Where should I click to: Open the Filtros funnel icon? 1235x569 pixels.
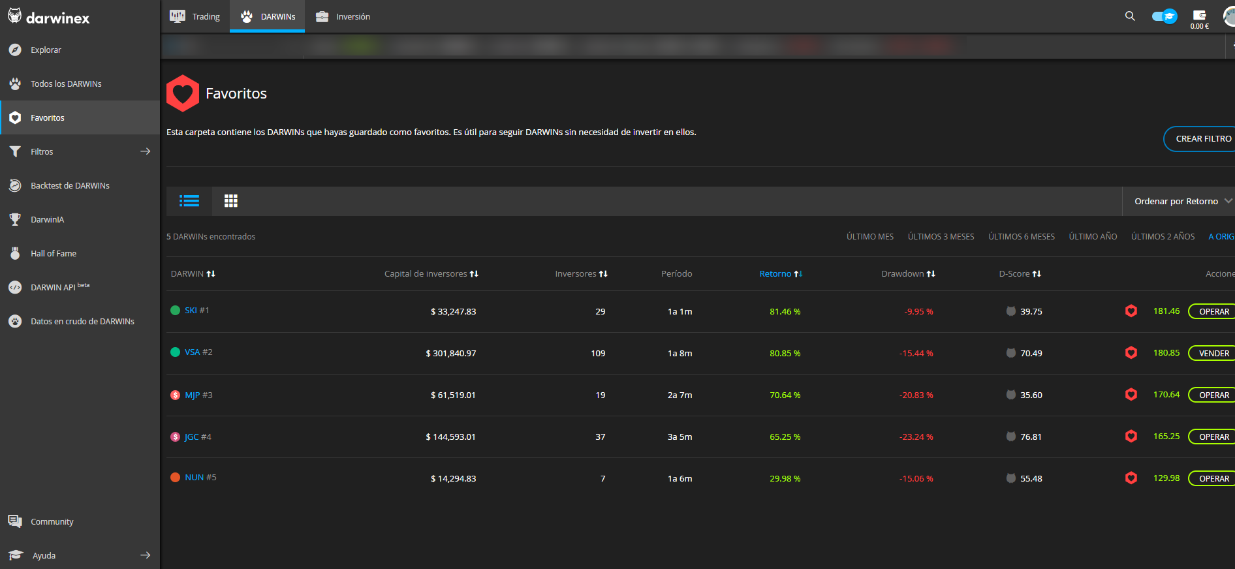click(x=15, y=151)
